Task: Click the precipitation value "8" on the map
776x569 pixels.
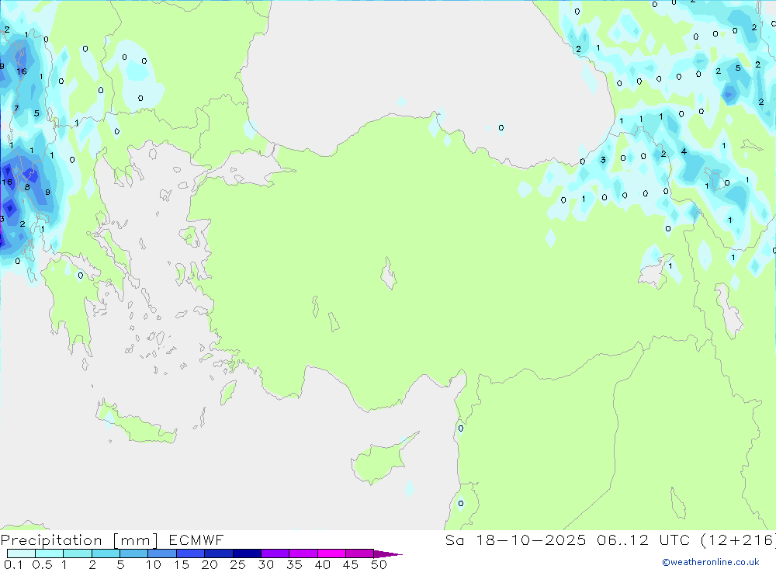Action: (x=27, y=187)
